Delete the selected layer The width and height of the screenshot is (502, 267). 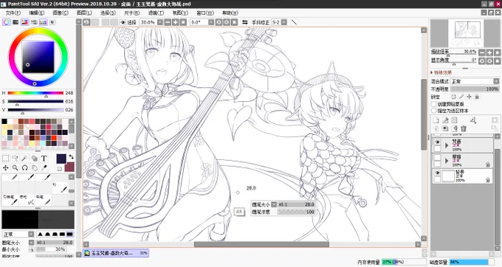pos(464,128)
